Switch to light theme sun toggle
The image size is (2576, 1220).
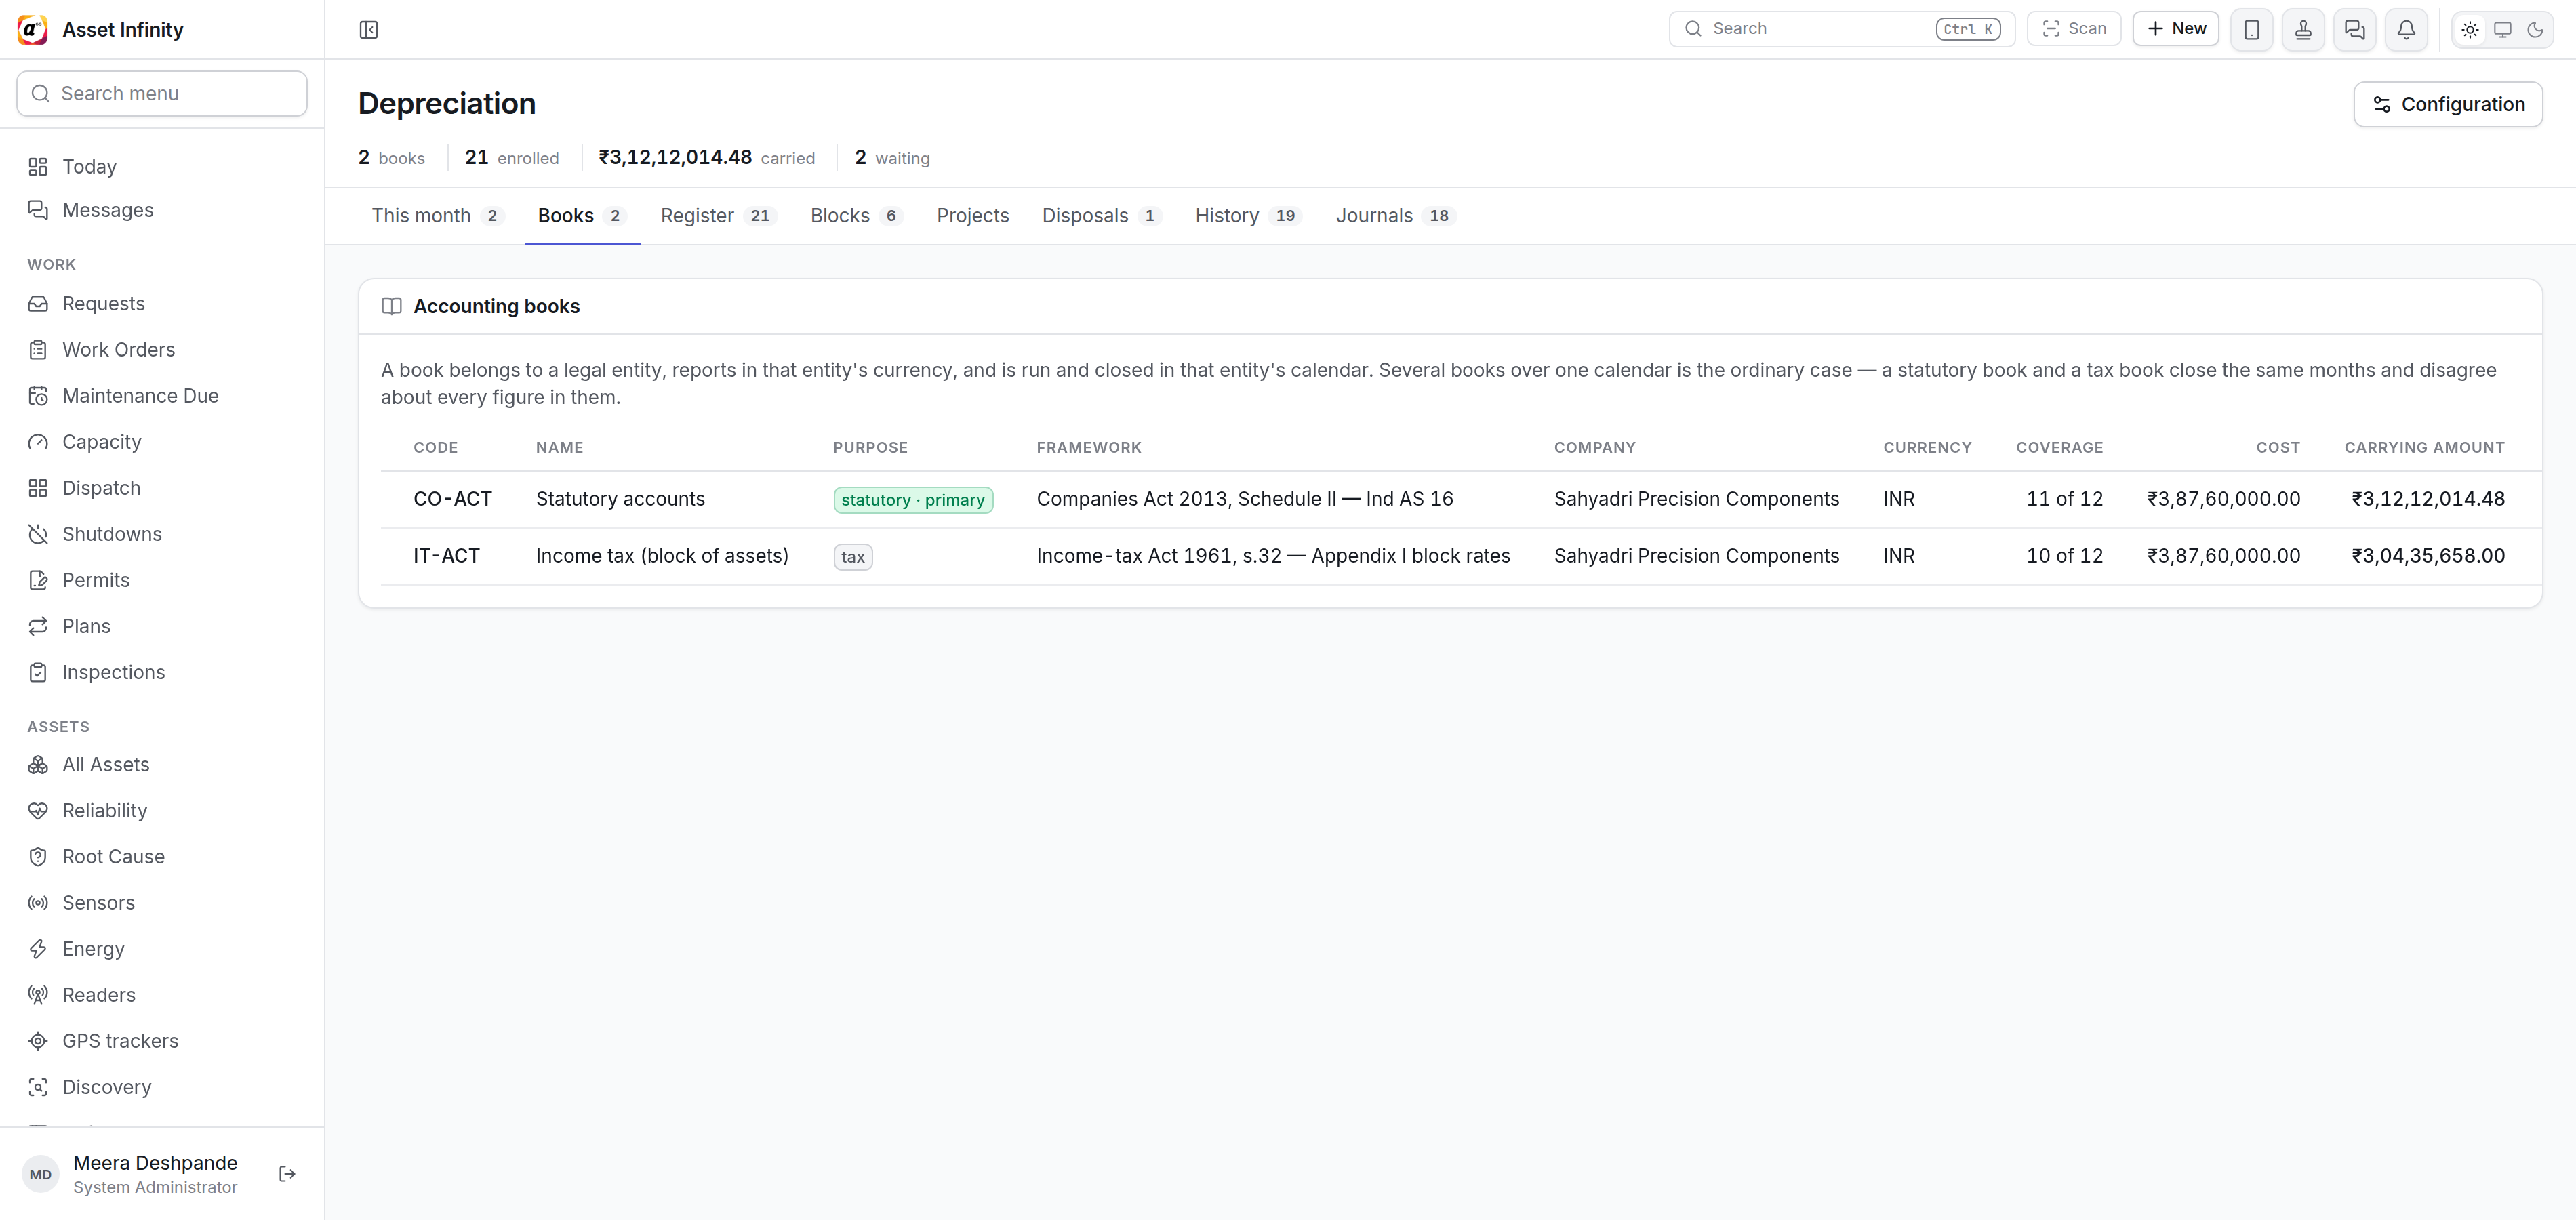point(2470,30)
